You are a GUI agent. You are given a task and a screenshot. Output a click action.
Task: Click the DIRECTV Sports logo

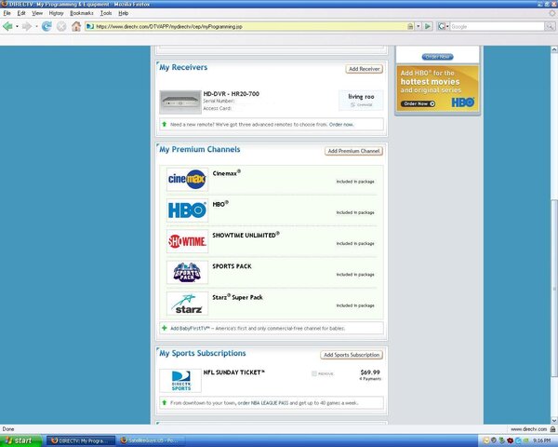(x=180, y=381)
